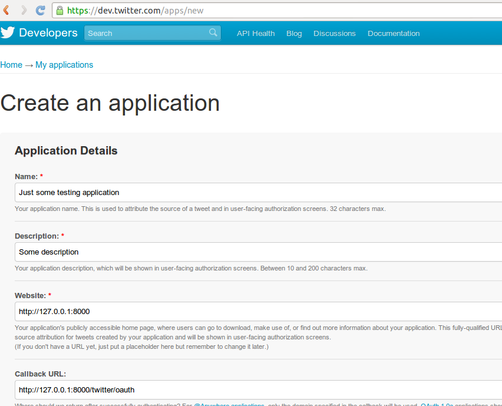The height and width of the screenshot is (406, 502).
Task: Click the search magnifier icon
Action: [213, 32]
